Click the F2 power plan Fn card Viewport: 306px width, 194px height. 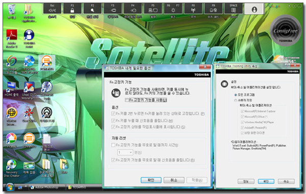click(x=92, y=9)
